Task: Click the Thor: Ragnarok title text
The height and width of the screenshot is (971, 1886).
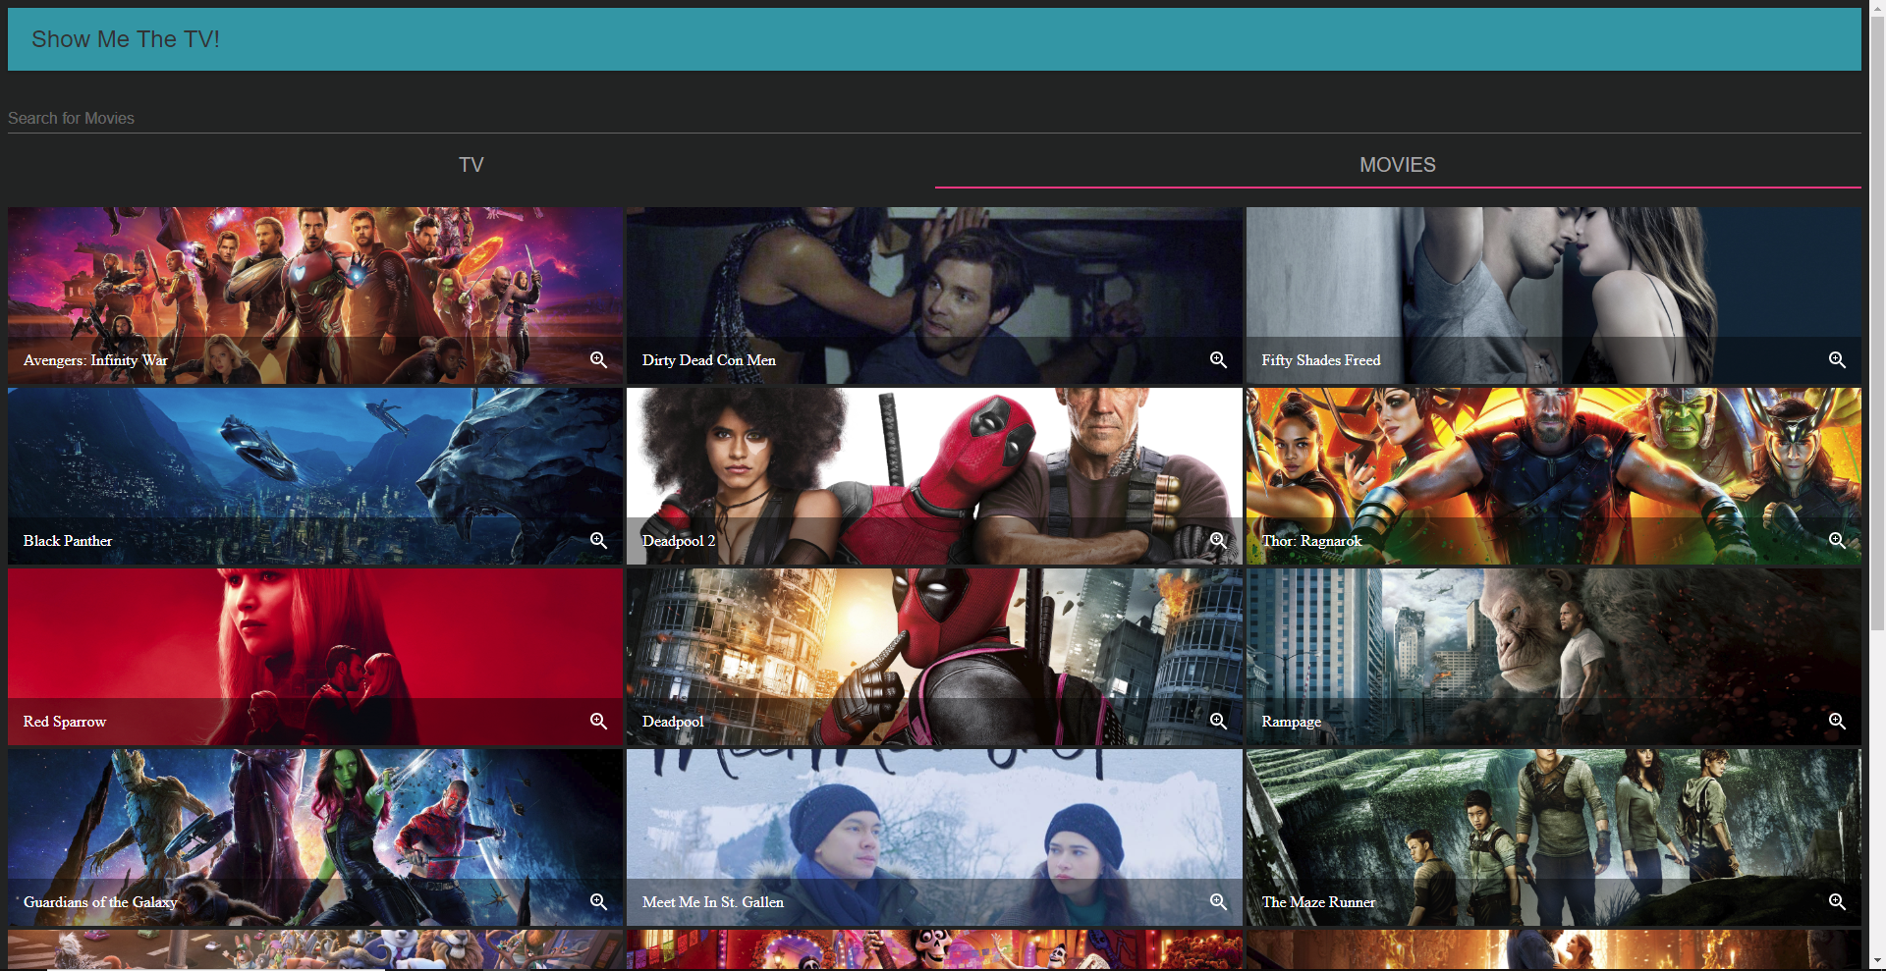Action: click(x=1311, y=541)
